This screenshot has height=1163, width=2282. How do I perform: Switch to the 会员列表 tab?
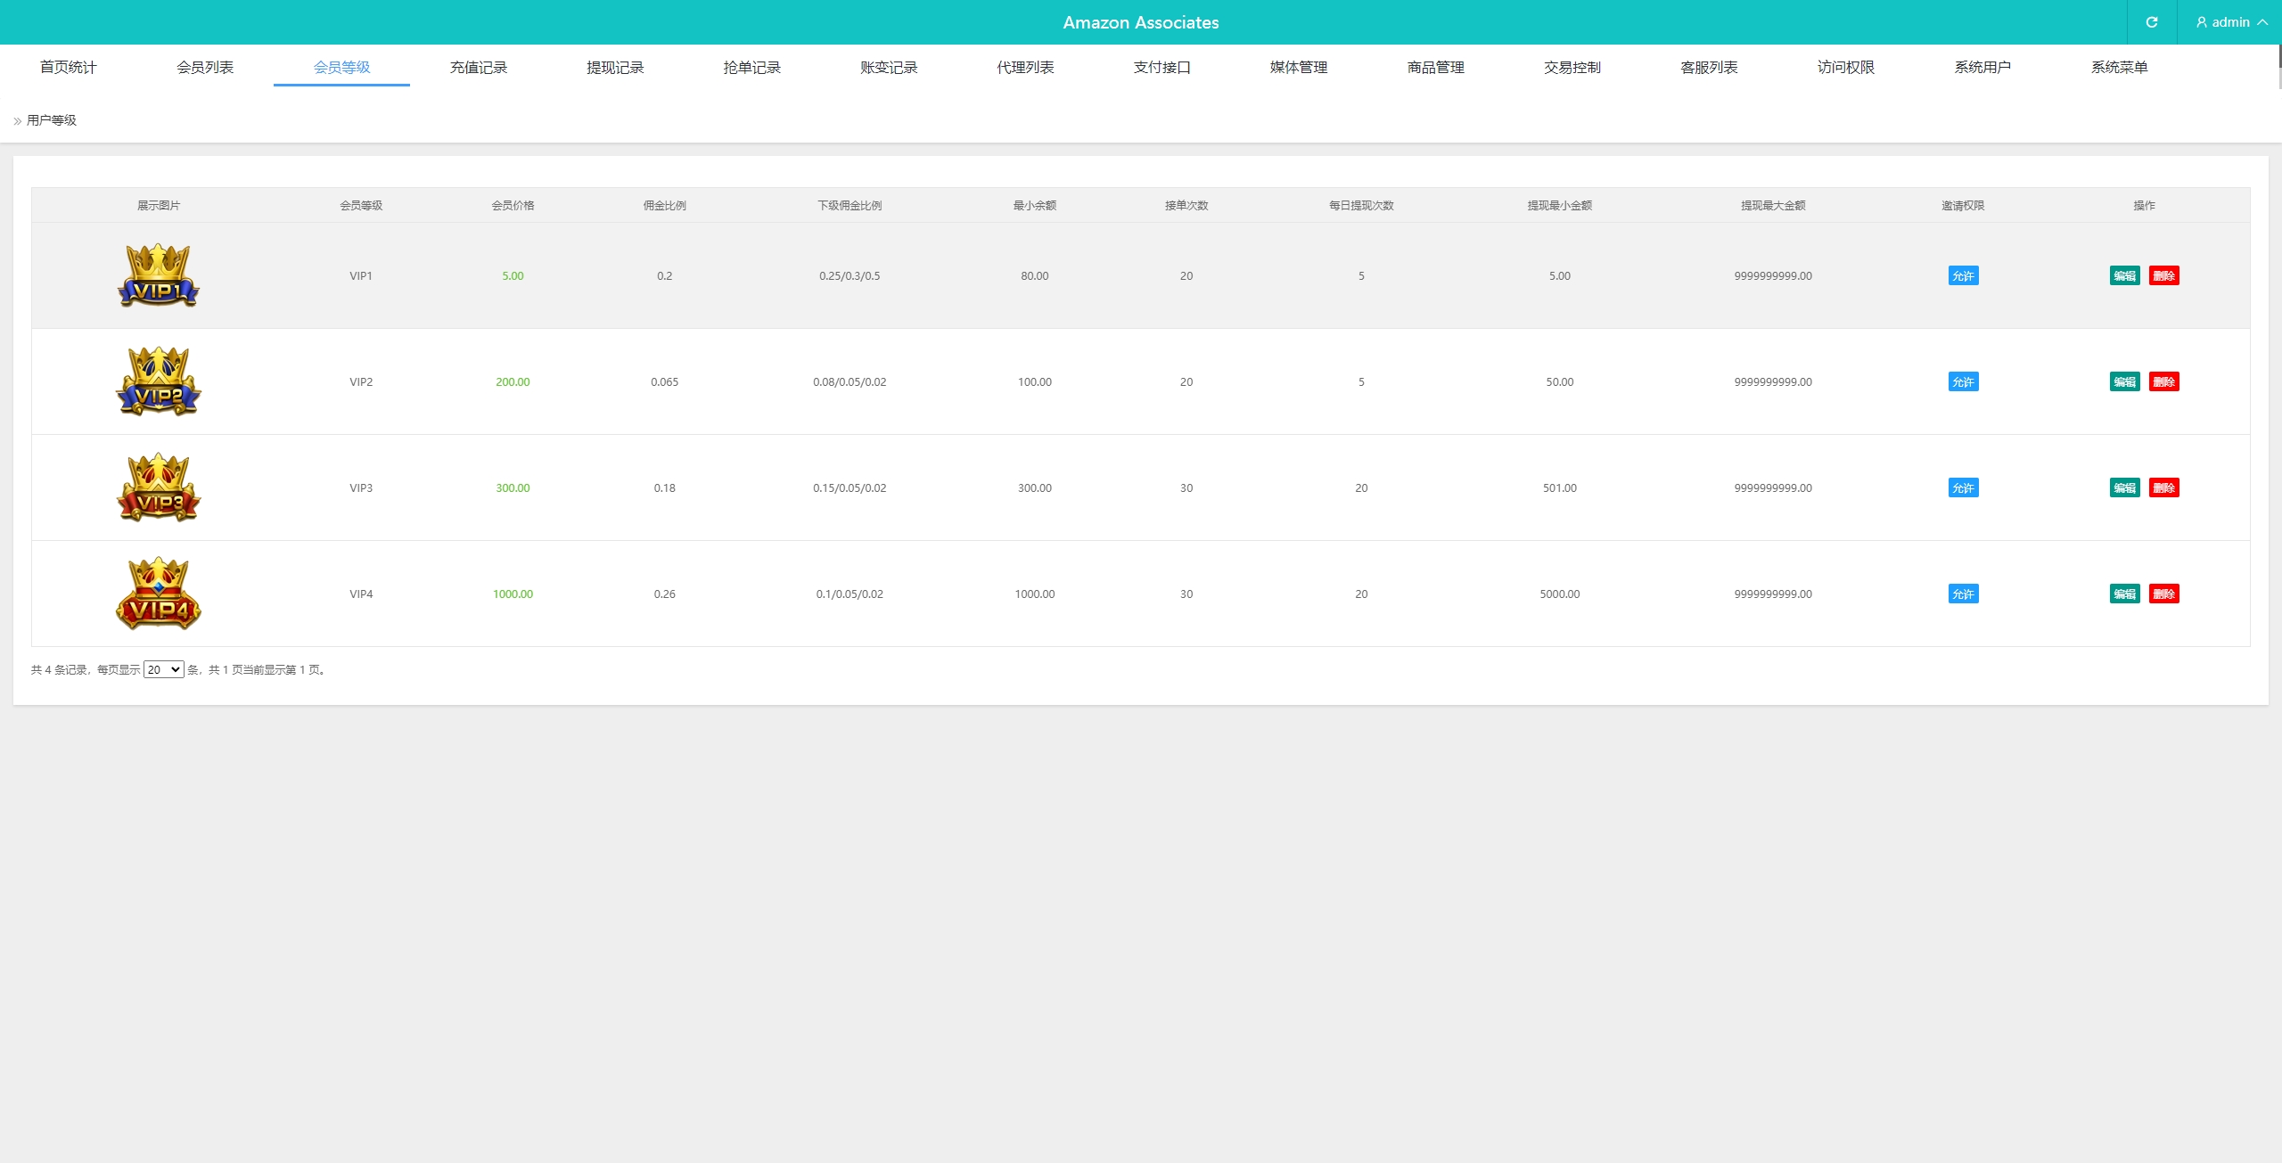205,68
